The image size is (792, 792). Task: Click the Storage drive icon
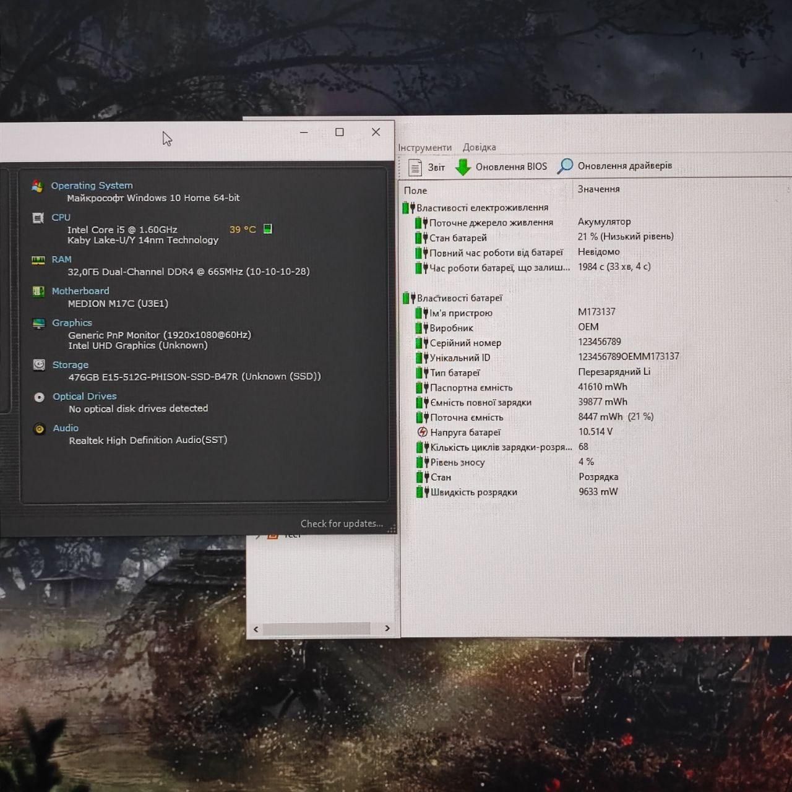(39, 365)
